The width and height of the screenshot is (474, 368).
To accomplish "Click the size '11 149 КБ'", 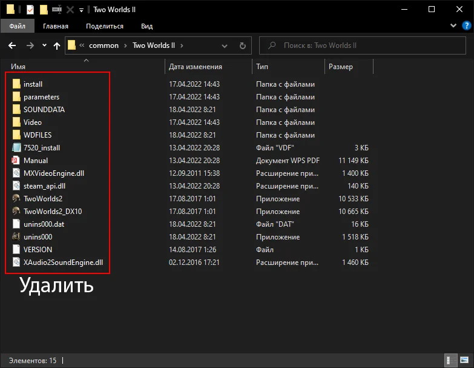I will coord(354,161).
